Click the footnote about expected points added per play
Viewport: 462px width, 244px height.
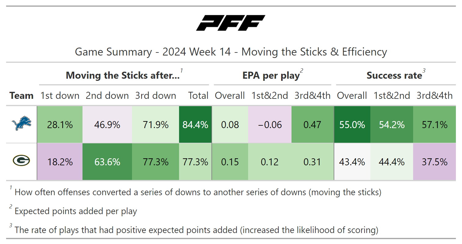[76, 211]
